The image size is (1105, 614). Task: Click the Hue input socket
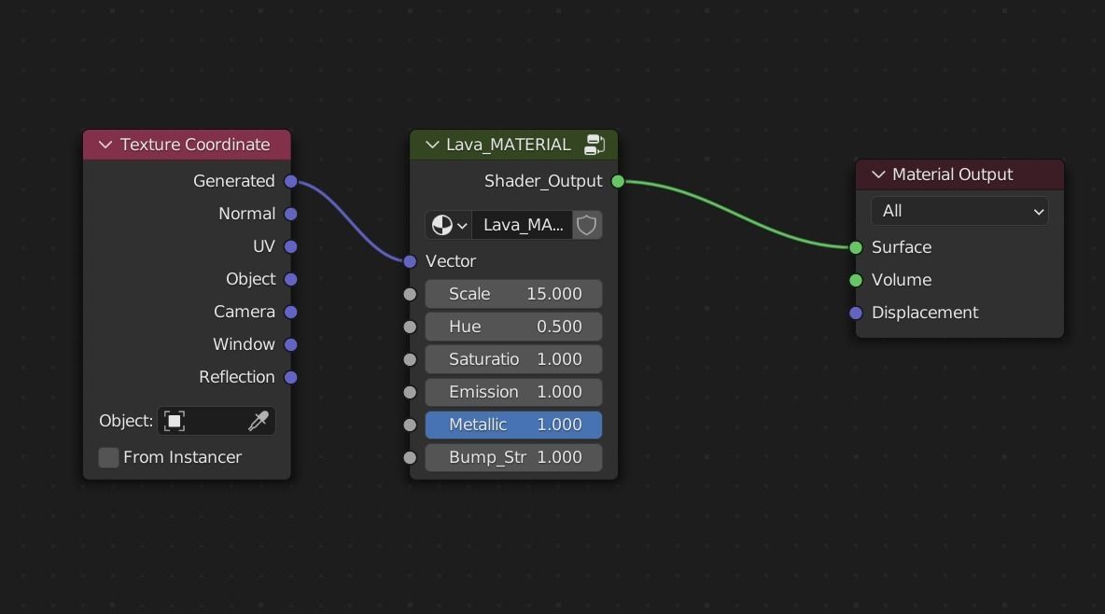coord(410,328)
